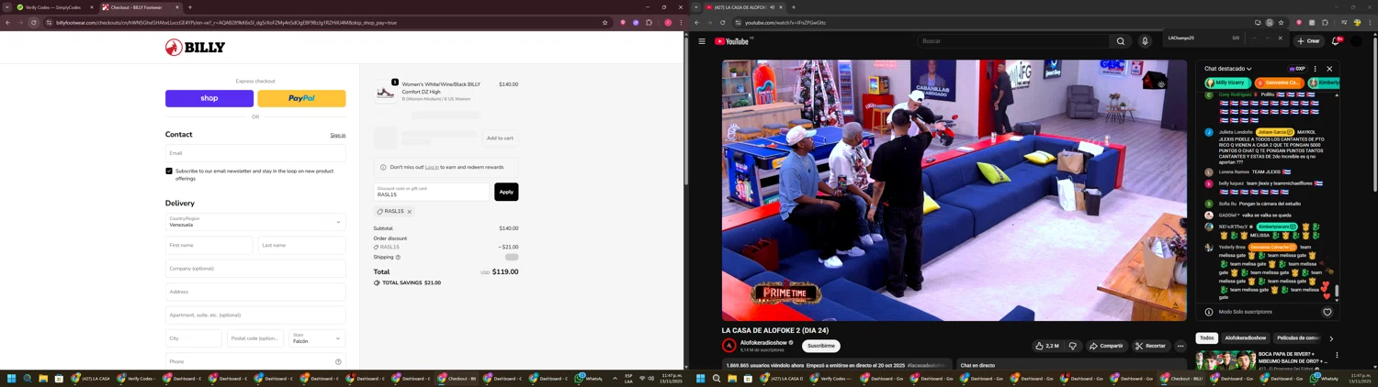The width and height of the screenshot is (1378, 387).
Task: Select the Checkout - BILLY Footwear tab
Action: pos(141,7)
